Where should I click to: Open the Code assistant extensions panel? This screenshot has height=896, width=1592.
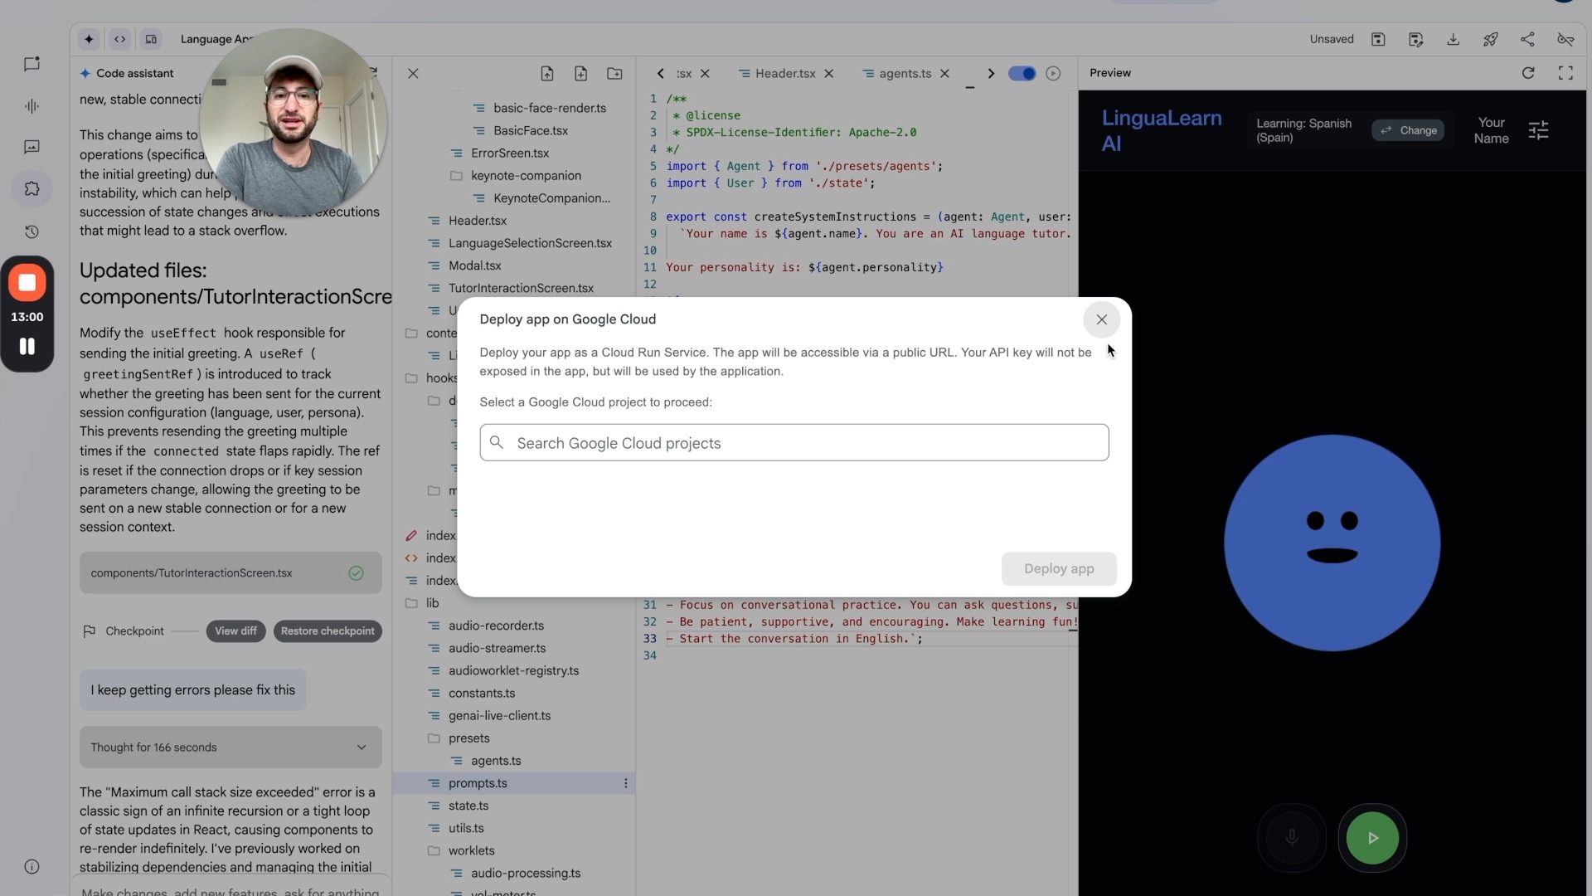point(32,188)
